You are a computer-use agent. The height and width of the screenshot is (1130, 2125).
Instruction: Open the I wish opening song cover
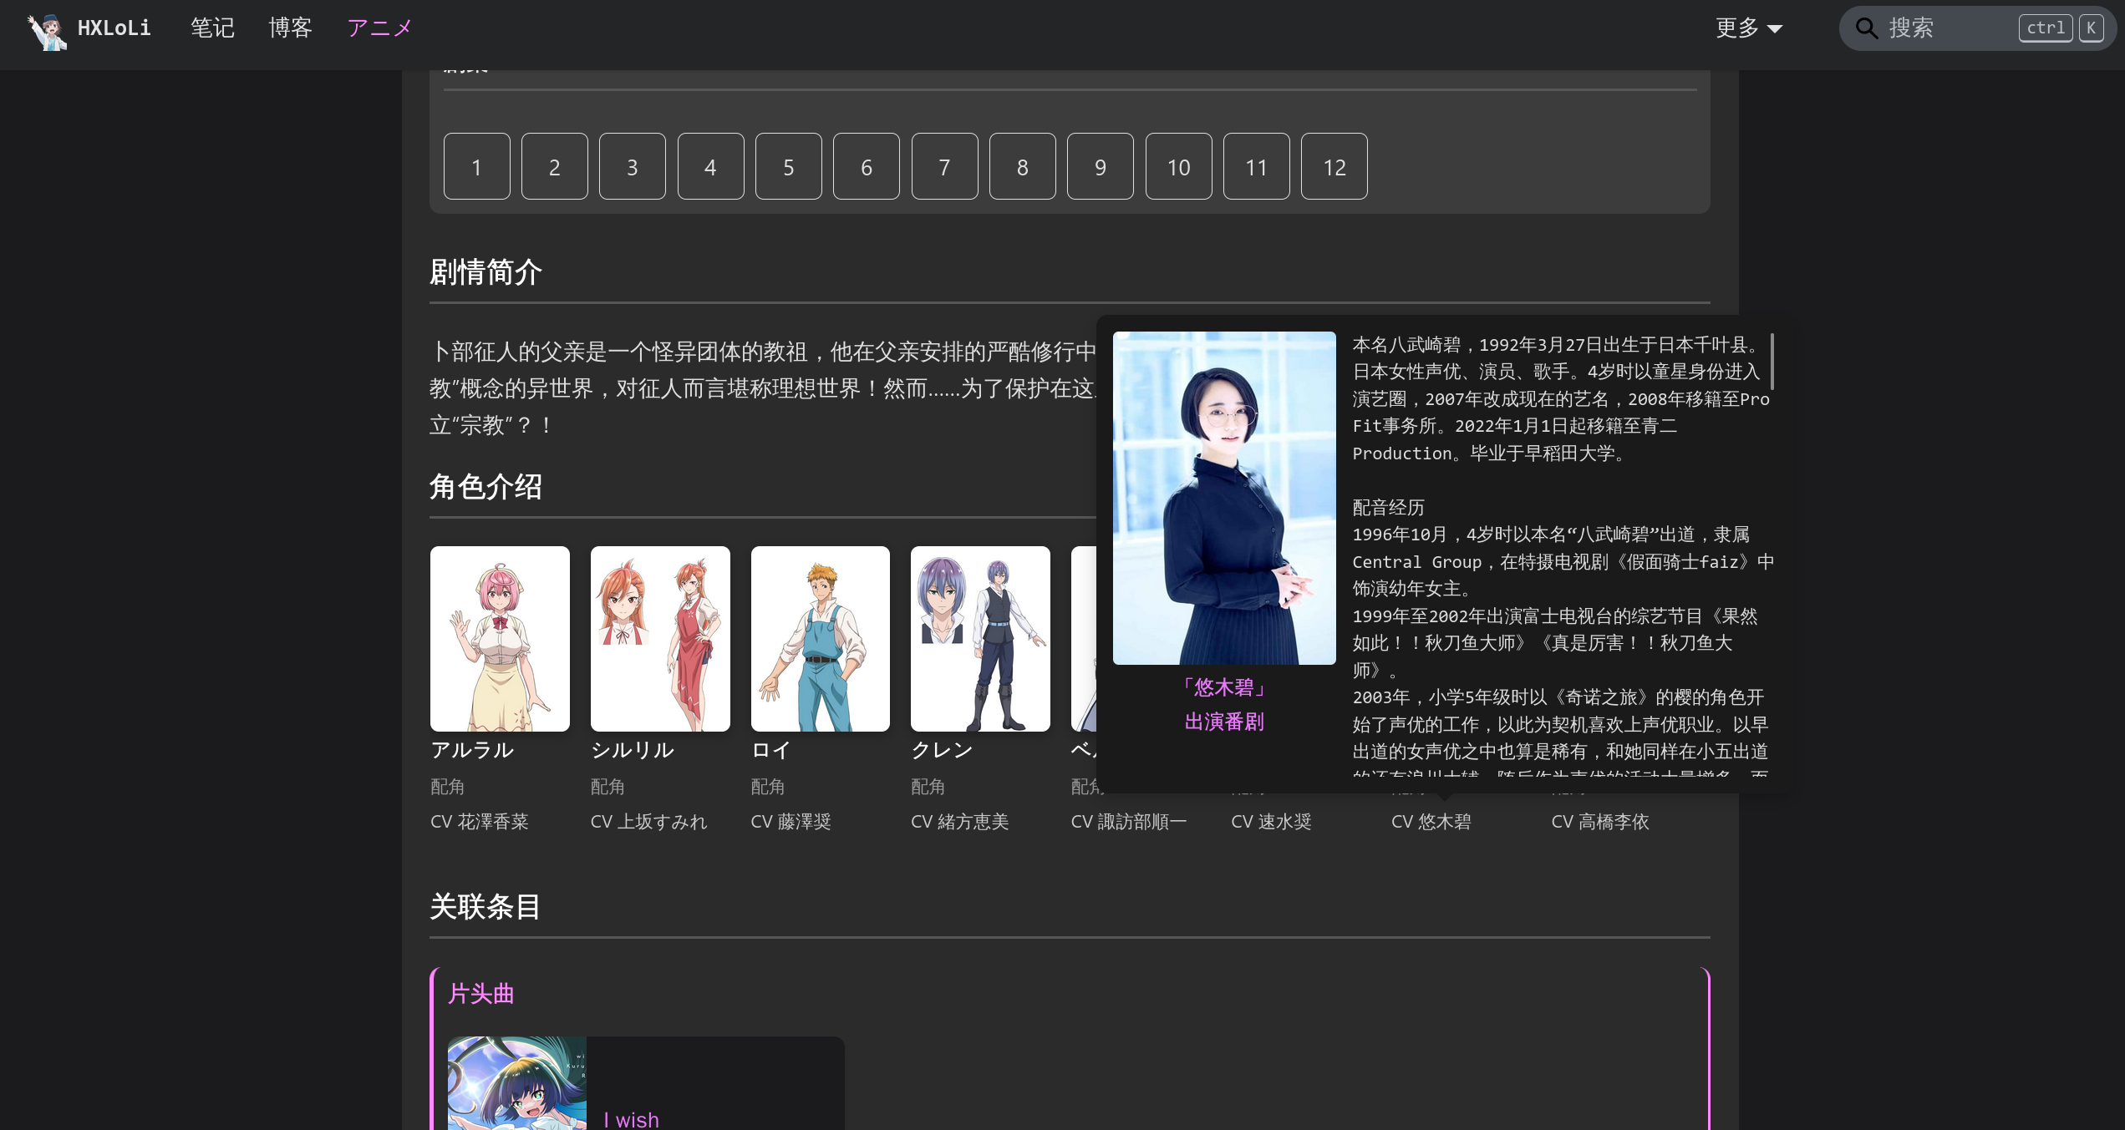click(x=516, y=1083)
